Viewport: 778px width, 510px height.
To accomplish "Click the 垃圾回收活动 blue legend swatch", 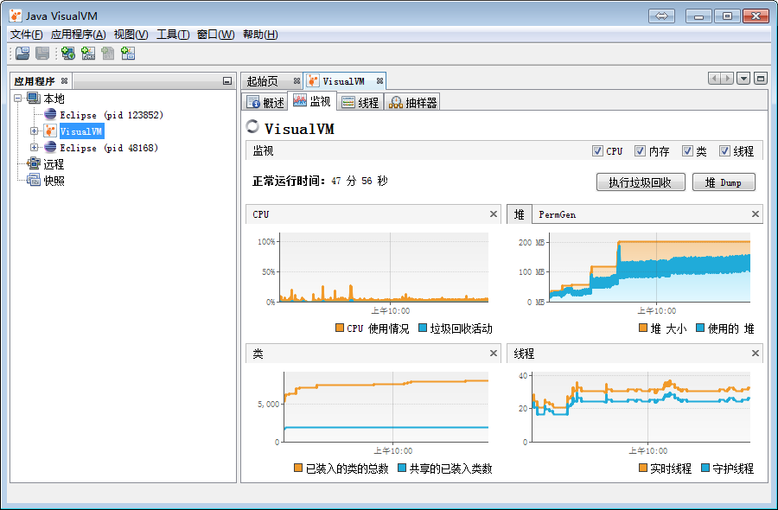I will click(423, 328).
